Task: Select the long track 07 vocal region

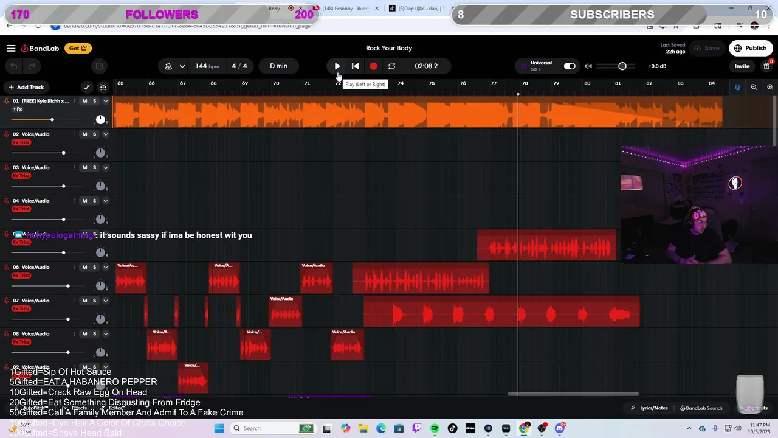Action: [501, 312]
